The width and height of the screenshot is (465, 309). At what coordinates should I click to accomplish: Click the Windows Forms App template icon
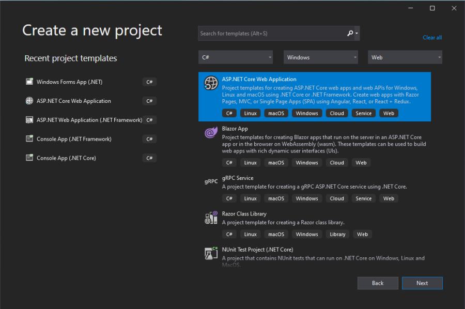[x=29, y=82]
